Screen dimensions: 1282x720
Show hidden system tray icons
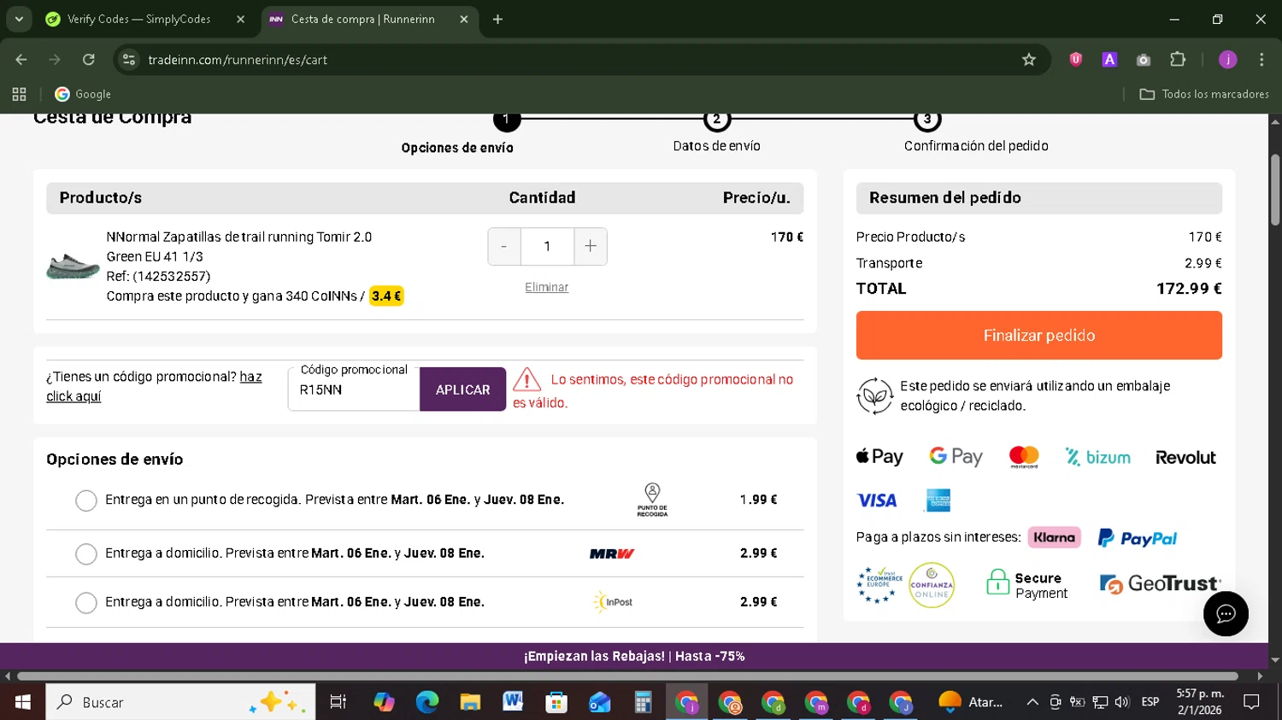pyautogui.click(x=1032, y=702)
